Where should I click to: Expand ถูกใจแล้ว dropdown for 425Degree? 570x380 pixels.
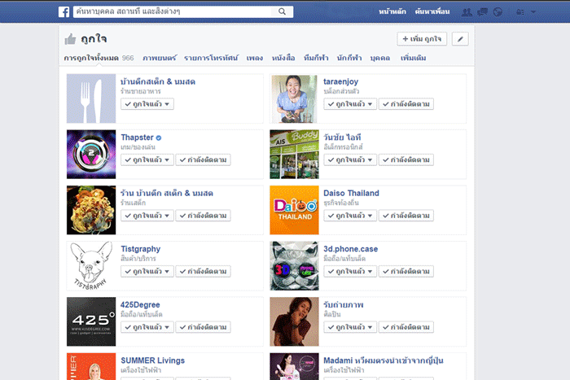coord(147,327)
